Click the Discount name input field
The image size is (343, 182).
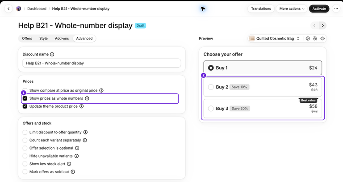(102, 63)
